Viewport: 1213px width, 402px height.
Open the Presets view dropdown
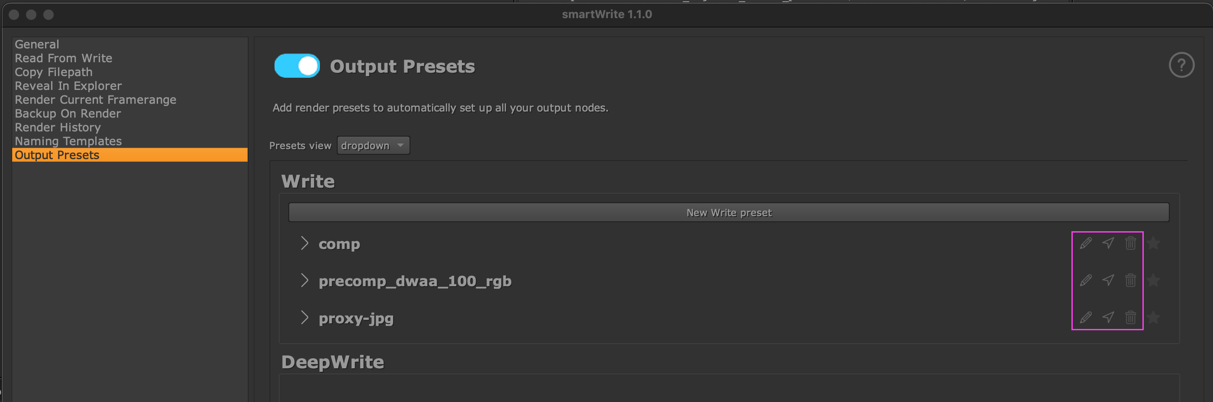[x=373, y=145]
